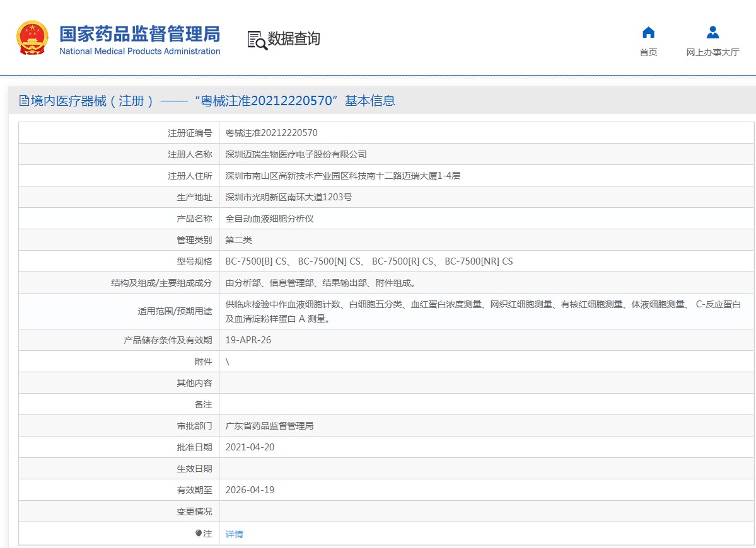Click the lightbulb icon beside 注
This screenshot has height=548, width=756.
click(x=199, y=534)
